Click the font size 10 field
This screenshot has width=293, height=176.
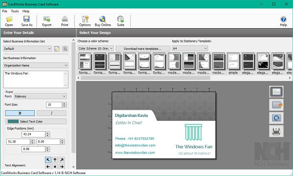coord(54,105)
